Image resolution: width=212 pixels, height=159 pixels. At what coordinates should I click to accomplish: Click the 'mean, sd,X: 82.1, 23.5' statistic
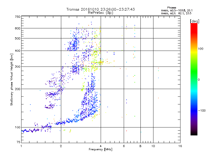[x=176, y=14]
